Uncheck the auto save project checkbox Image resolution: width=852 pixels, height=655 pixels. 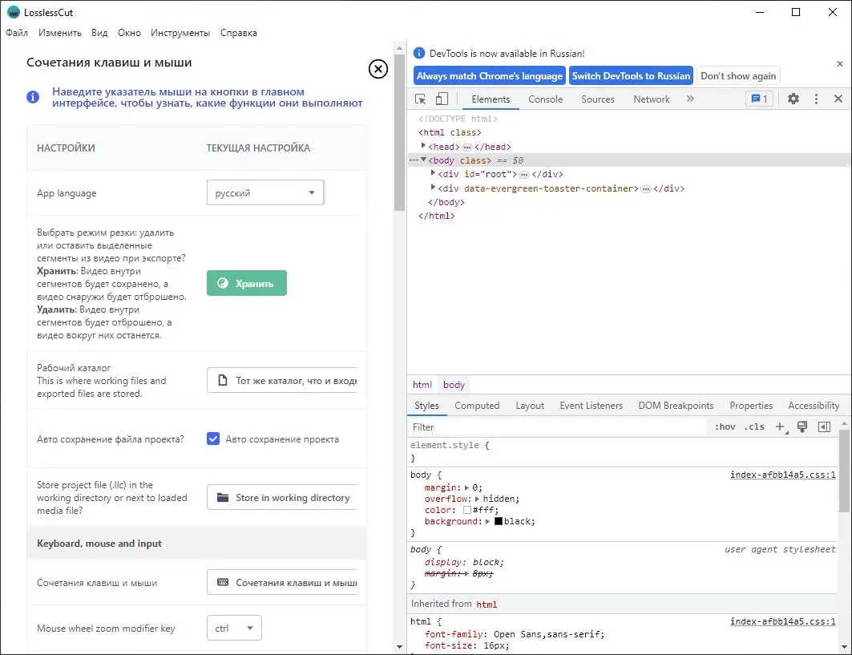click(213, 439)
